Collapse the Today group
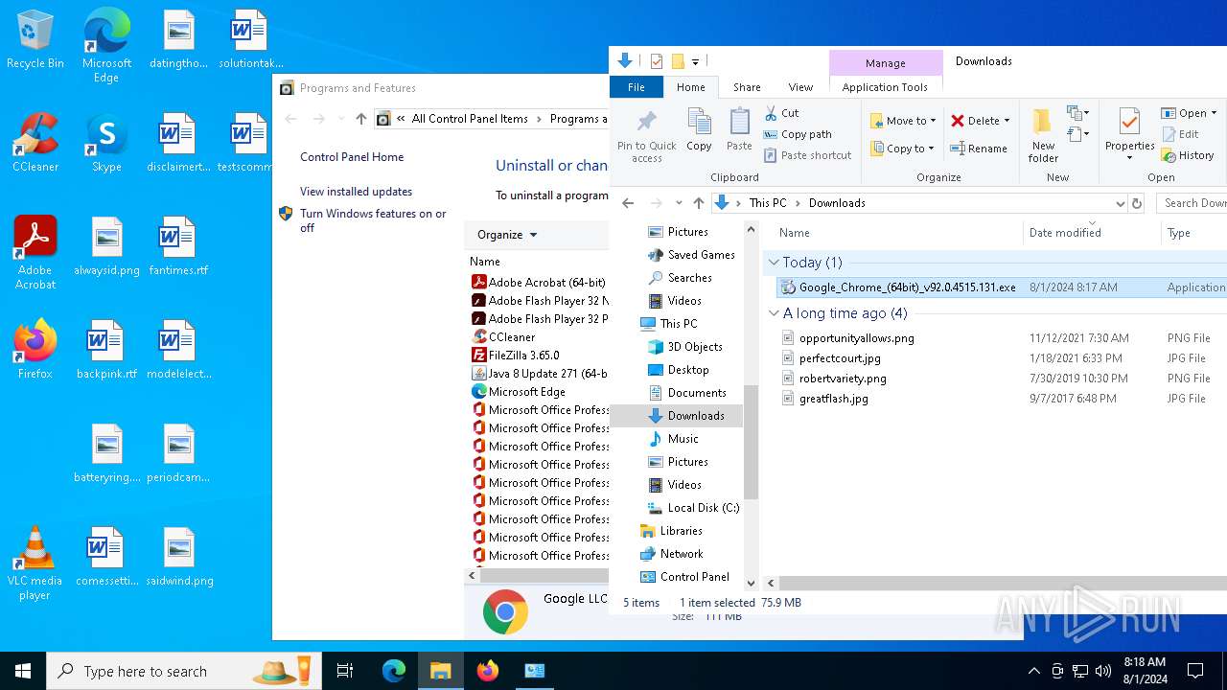This screenshot has height=690, width=1227. click(774, 263)
